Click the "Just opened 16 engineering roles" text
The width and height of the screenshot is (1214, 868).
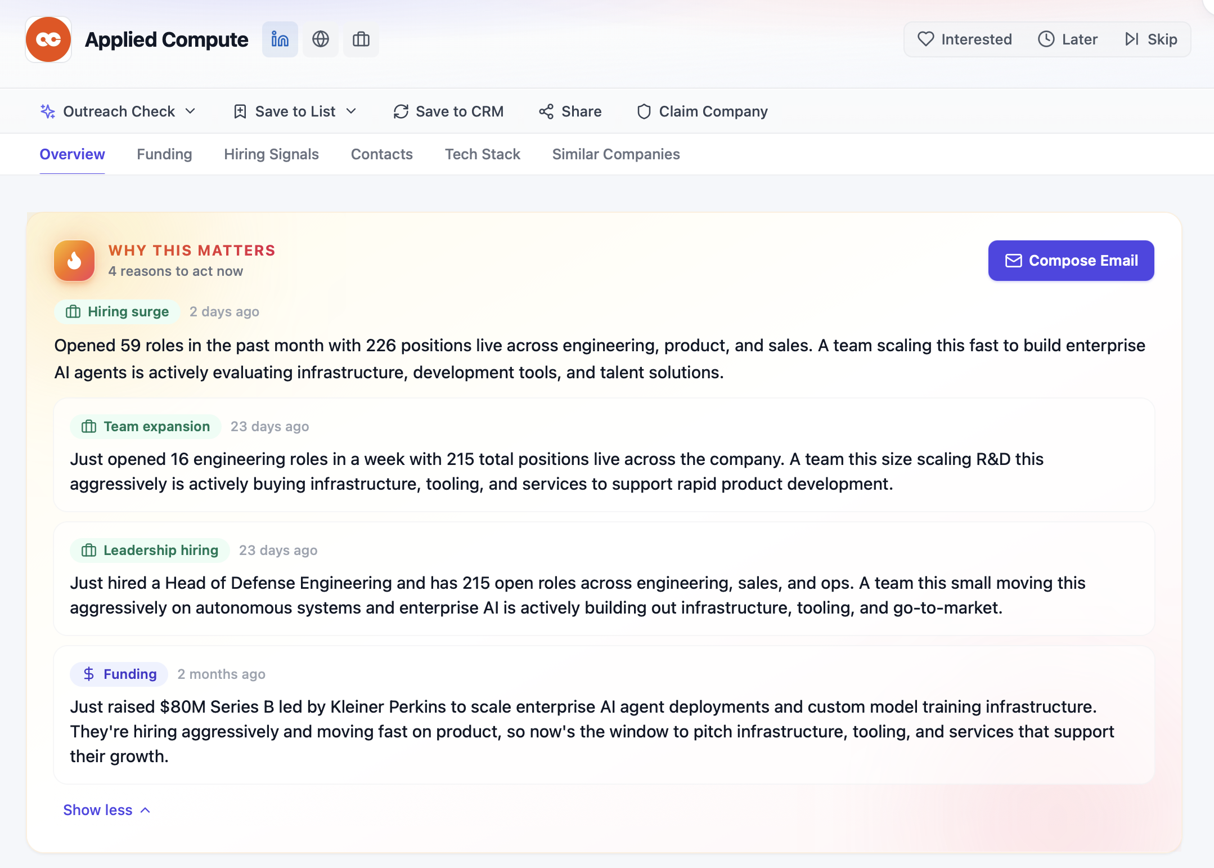[x=557, y=472]
